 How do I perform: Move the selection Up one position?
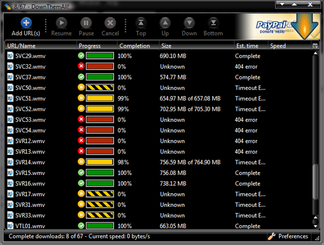[x=165, y=27]
